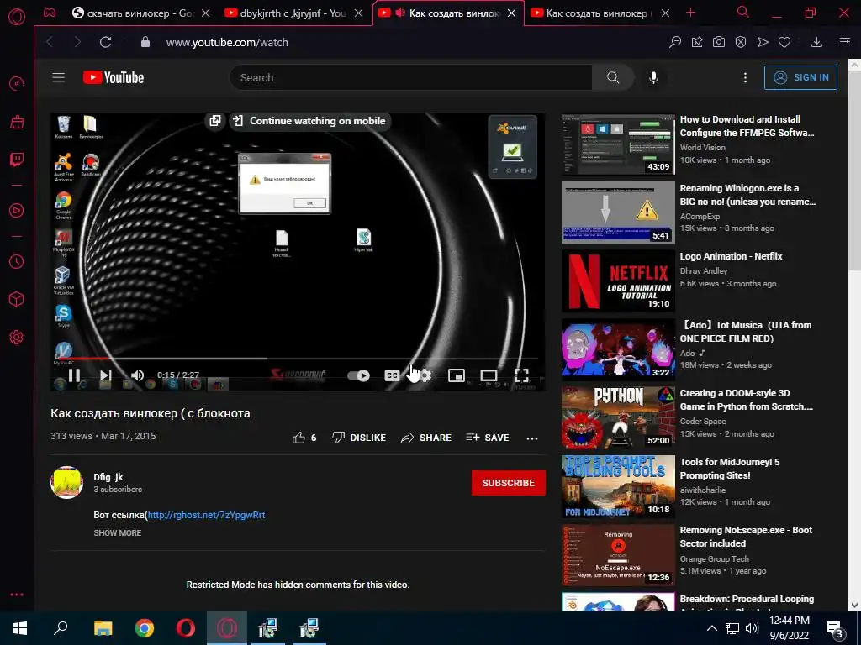Open Settings gear in Opera sidebar
This screenshot has height=645, width=861.
coord(17,338)
